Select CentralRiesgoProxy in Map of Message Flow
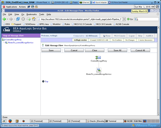The image size is (161, 128). (13, 40)
